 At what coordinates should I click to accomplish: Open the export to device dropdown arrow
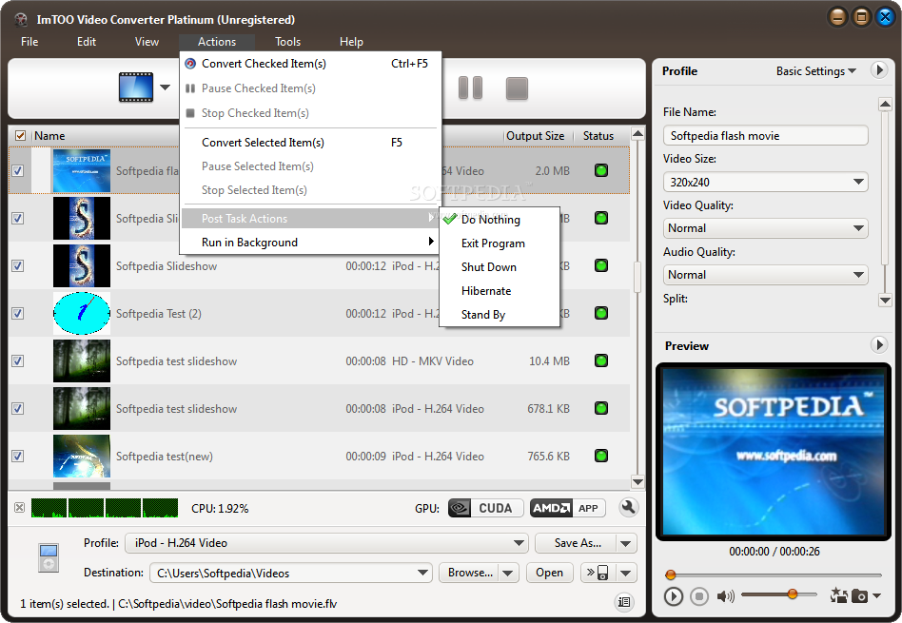point(626,573)
